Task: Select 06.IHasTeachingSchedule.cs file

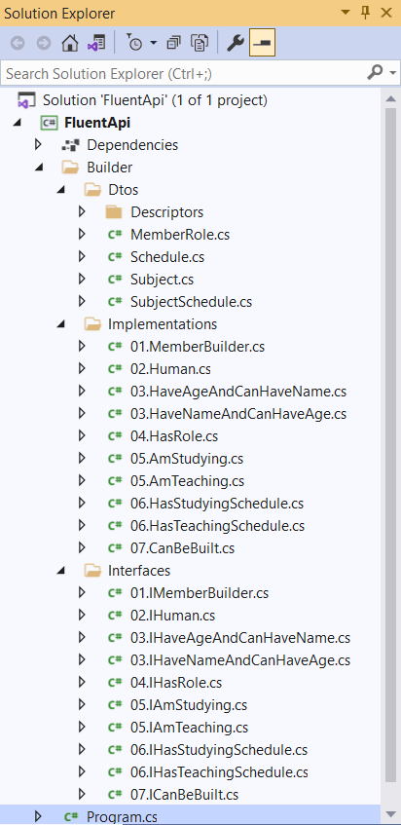Action: click(x=220, y=771)
